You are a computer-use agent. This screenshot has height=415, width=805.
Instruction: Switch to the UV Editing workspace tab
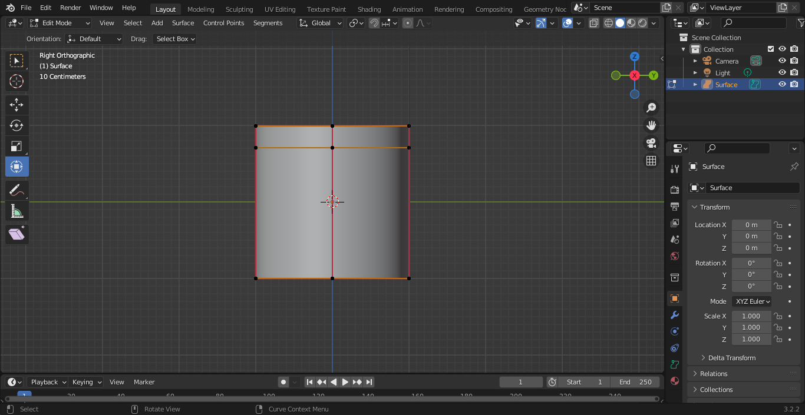tap(280, 9)
